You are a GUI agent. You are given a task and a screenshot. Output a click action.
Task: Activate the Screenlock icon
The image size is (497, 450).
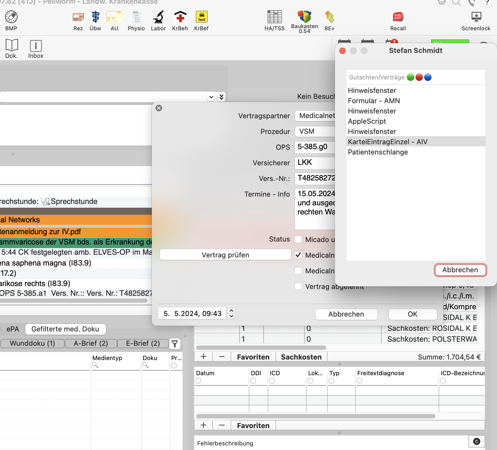pos(476,17)
